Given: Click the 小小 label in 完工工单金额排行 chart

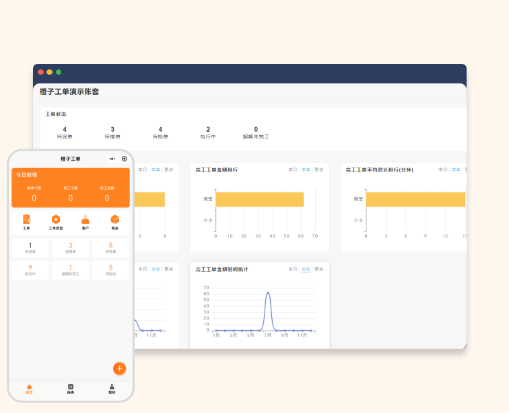Looking at the screenshot, I should pyautogui.click(x=208, y=220).
